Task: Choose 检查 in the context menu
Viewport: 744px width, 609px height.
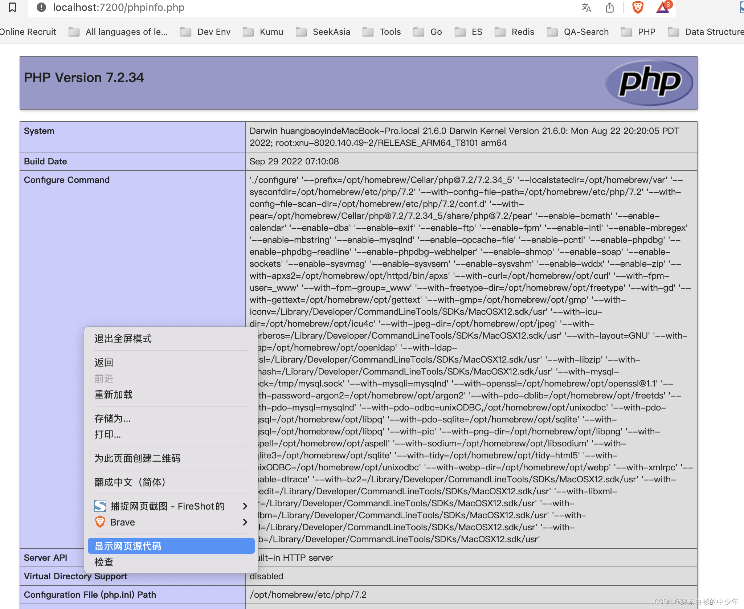Action: coord(104,562)
